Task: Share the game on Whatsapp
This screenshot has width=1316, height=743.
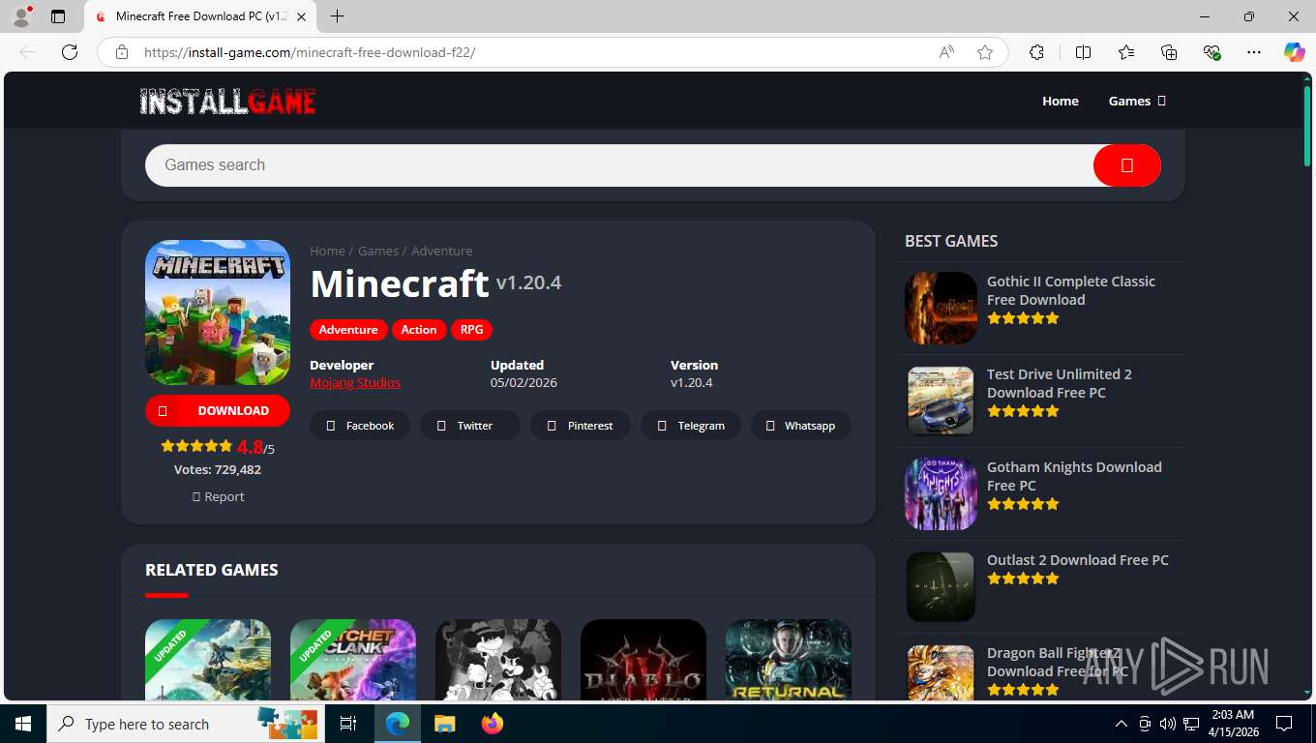Action: pos(801,426)
